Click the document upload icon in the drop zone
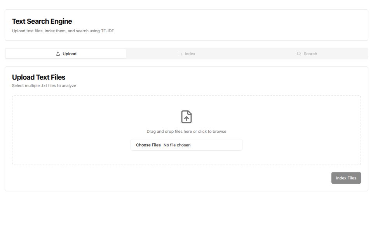 point(186,117)
